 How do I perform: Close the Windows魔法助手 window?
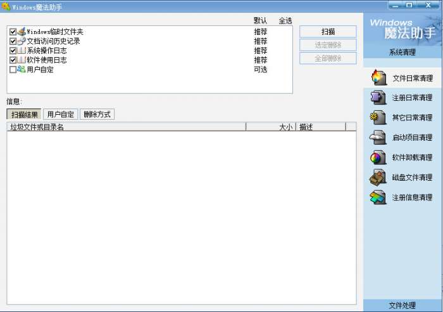point(428,5)
